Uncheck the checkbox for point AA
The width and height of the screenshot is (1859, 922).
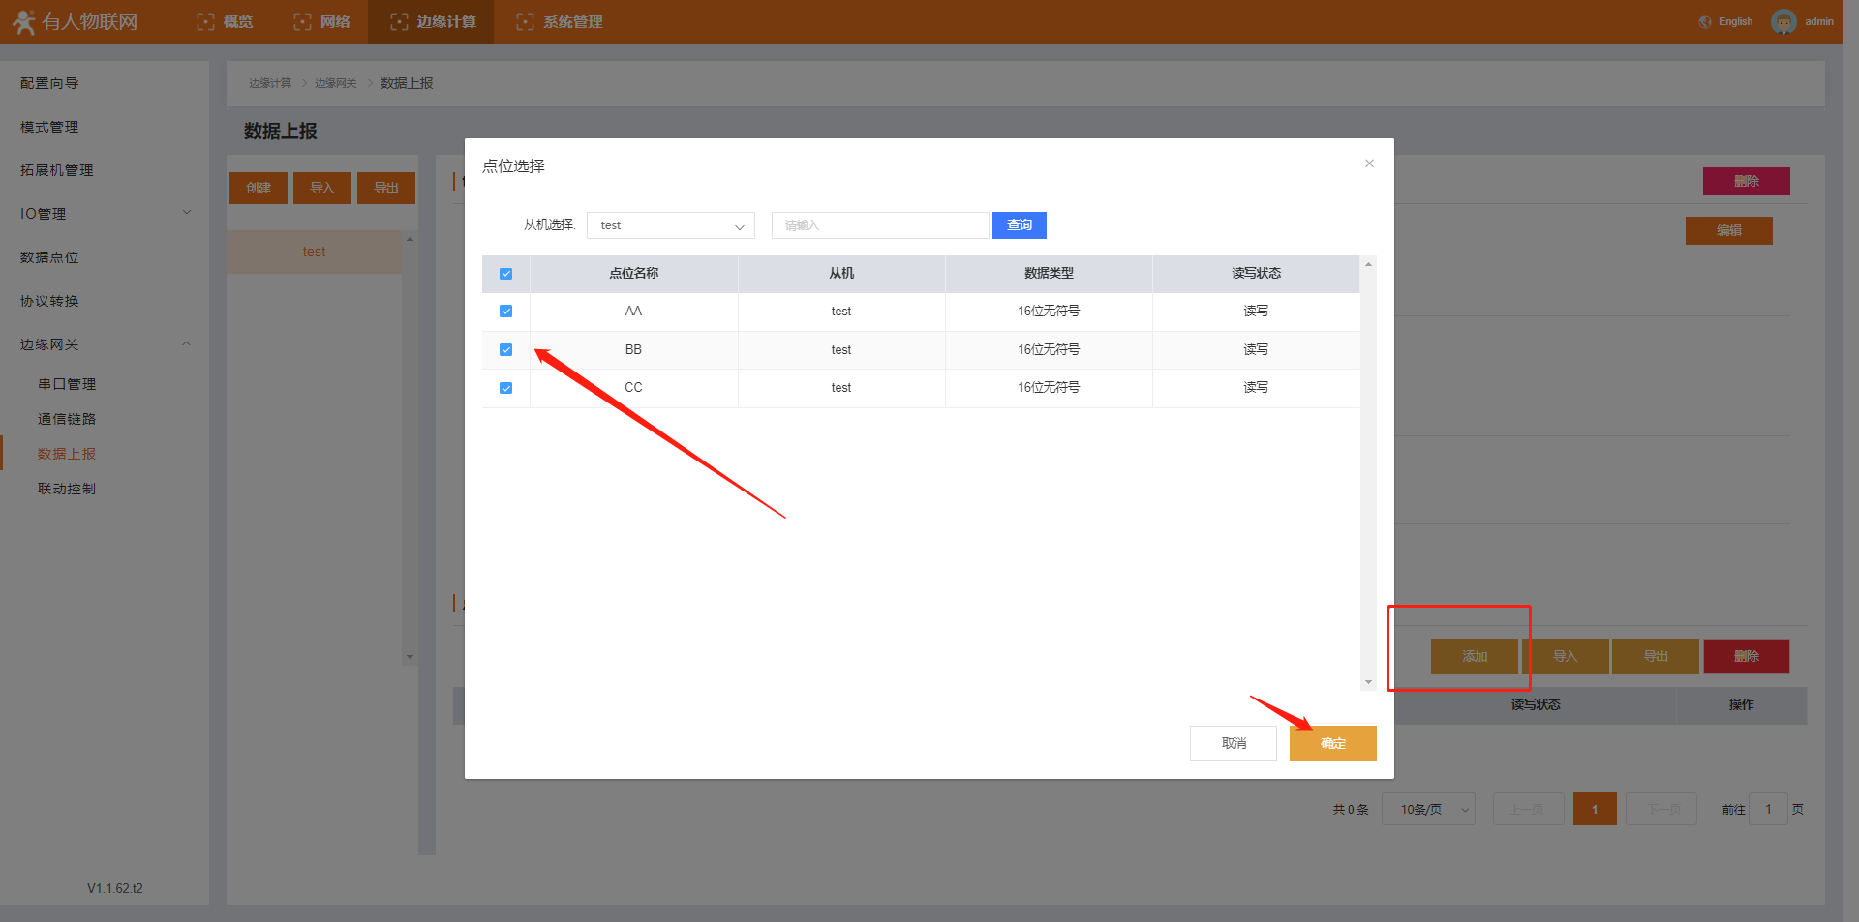tap(505, 312)
